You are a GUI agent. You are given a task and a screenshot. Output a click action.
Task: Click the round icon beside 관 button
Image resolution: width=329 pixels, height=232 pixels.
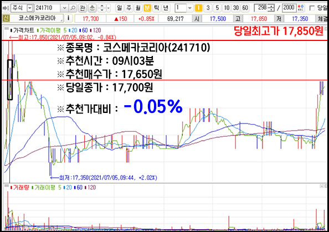(92, 8)
